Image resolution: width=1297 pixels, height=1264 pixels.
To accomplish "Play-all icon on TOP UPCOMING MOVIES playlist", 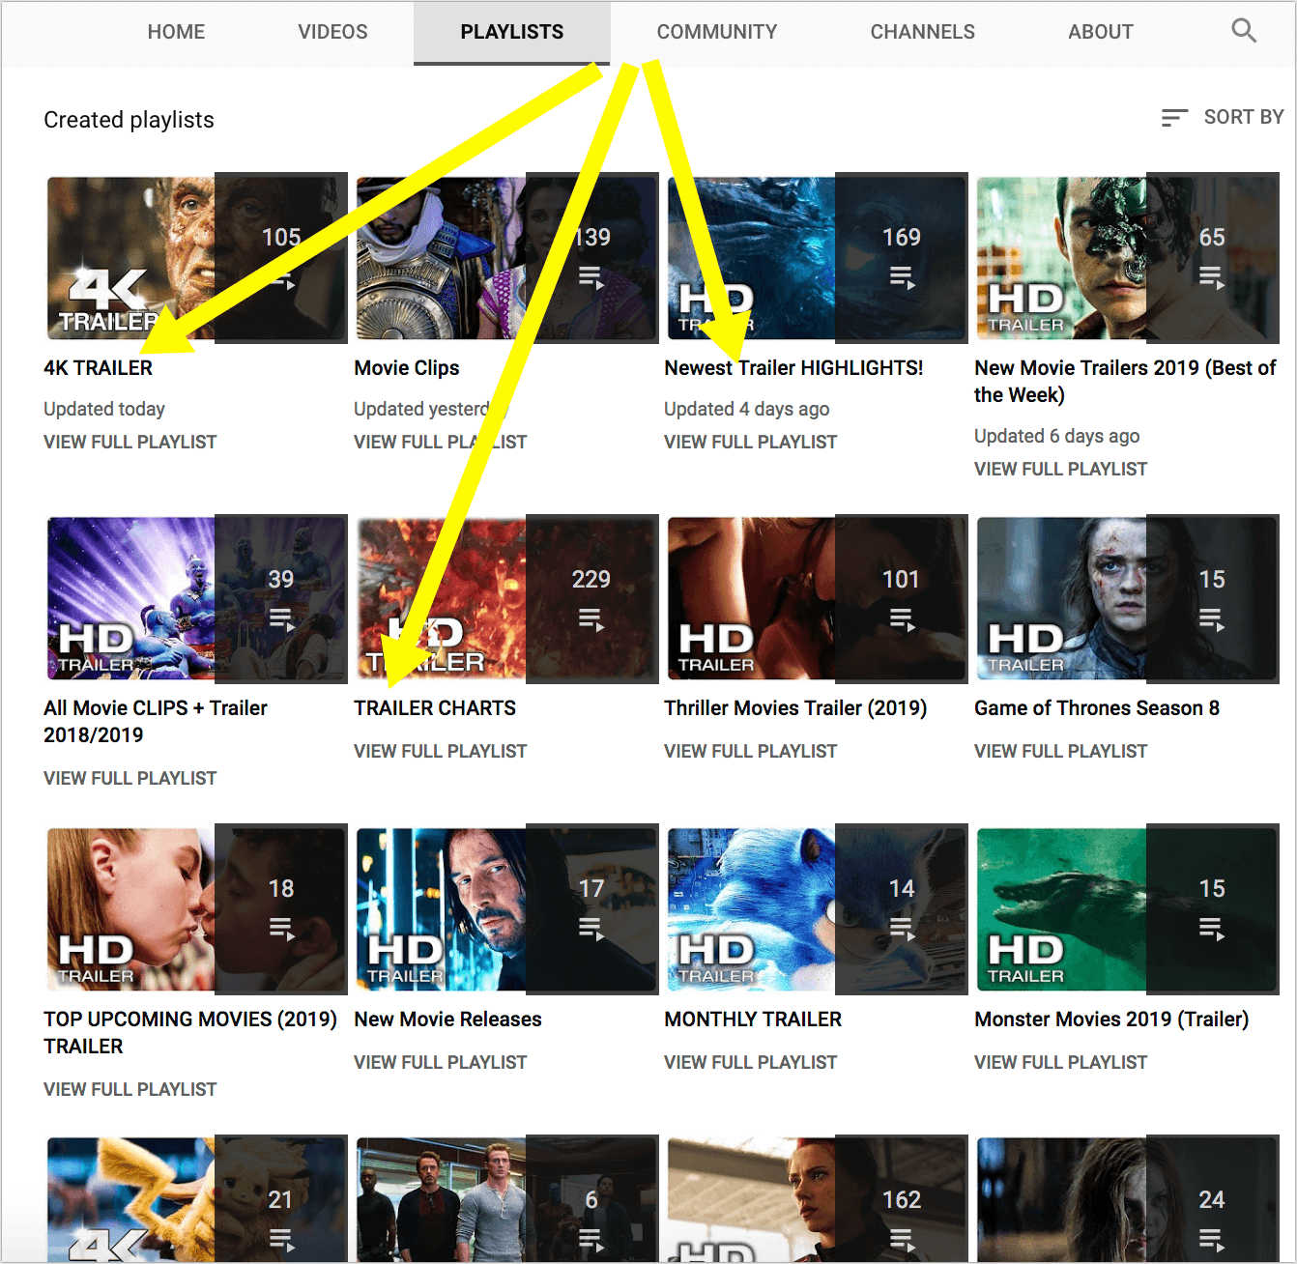I will coord(282,930).
